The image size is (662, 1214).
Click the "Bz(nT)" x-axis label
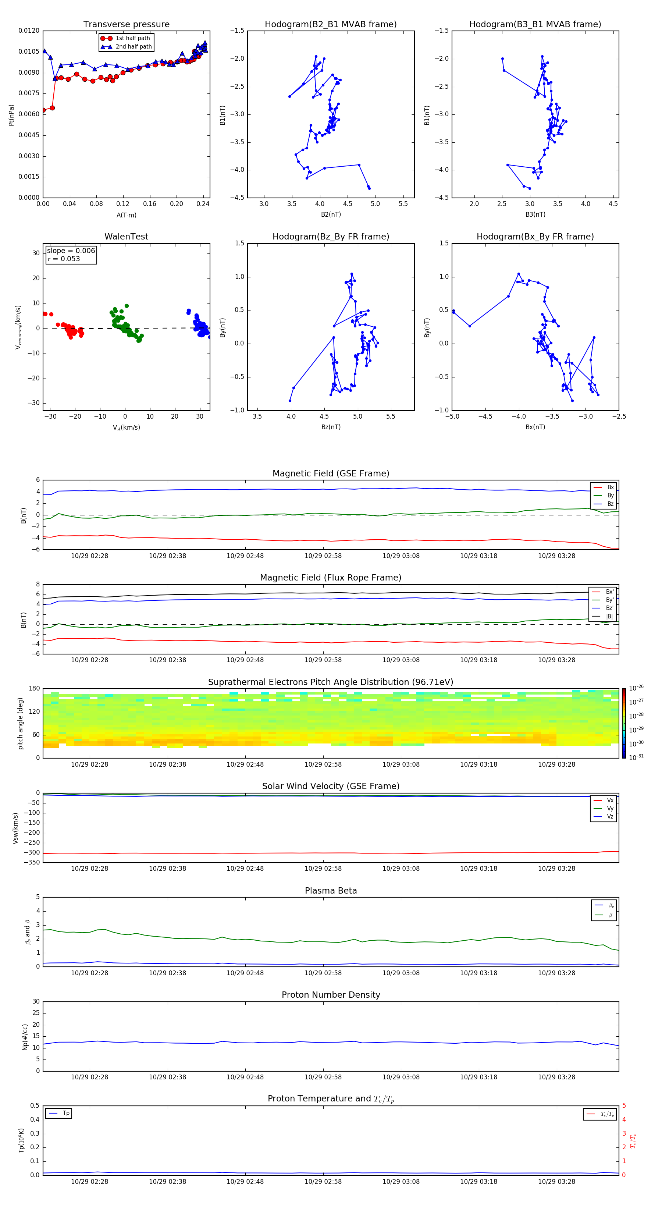tap(331, 427)
